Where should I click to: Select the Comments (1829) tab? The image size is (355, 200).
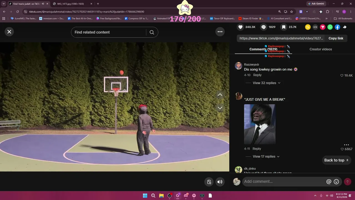pos(263,49)
